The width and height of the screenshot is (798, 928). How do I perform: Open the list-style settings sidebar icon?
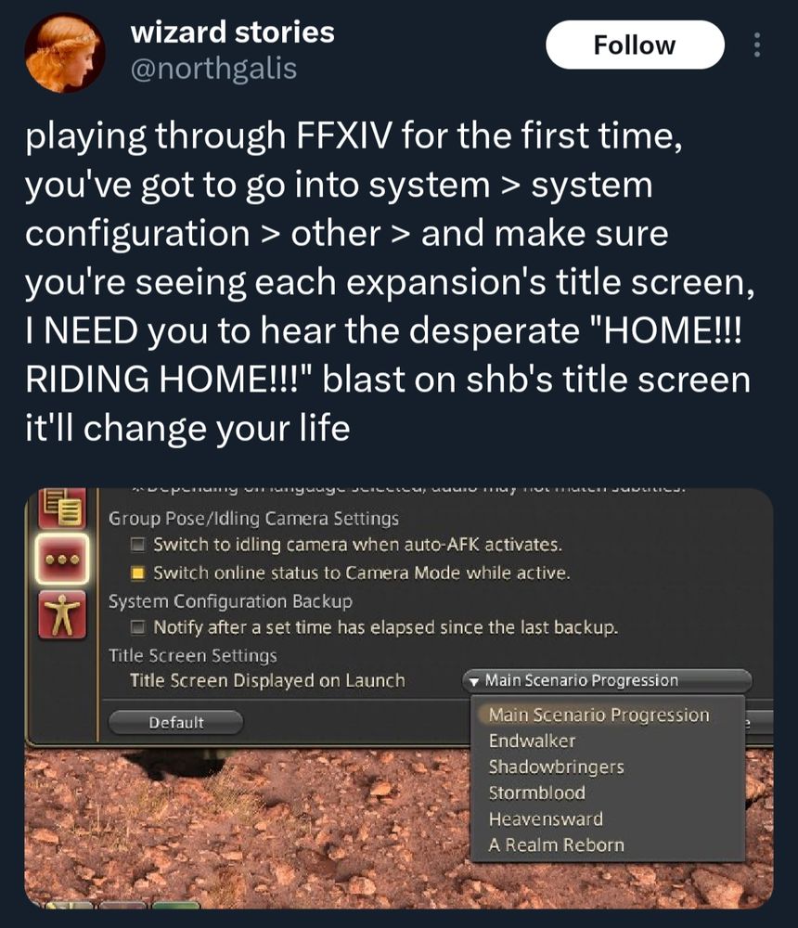click(62, 508)
